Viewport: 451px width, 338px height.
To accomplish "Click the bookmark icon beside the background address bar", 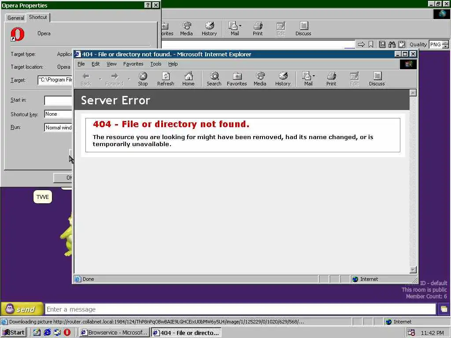I will pos(371,44).
